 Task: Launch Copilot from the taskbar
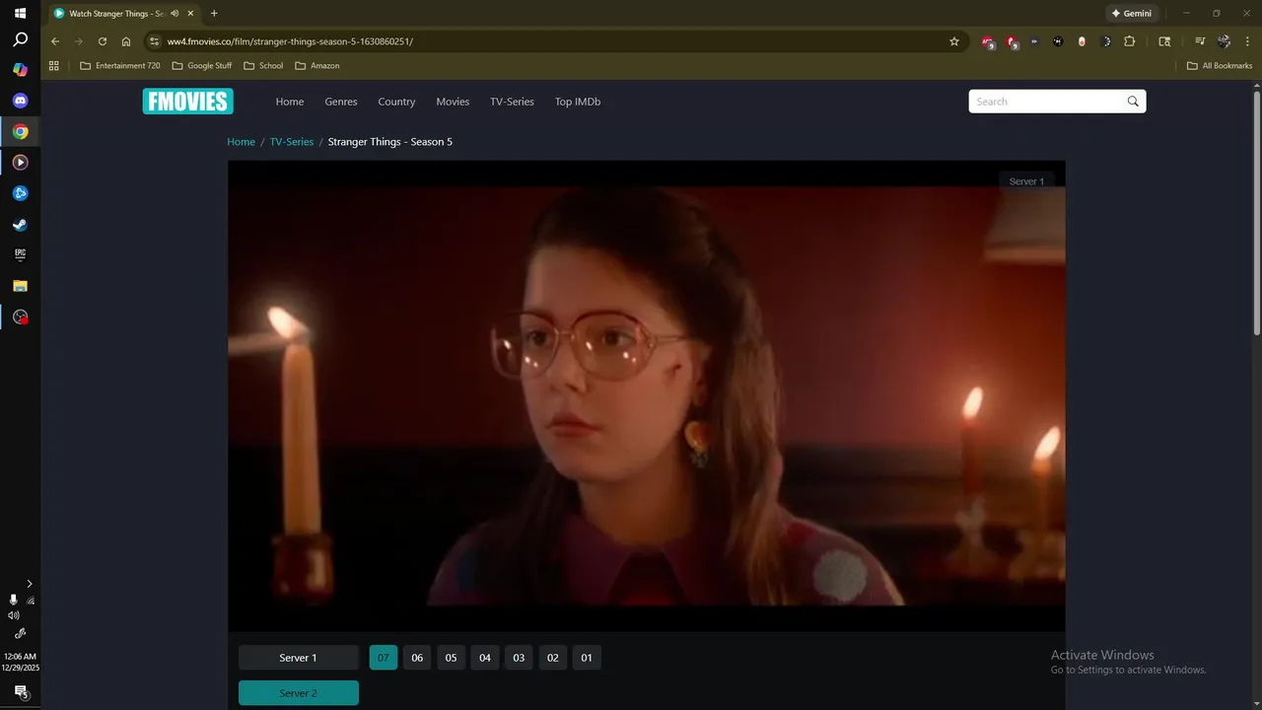click(20, 70)
